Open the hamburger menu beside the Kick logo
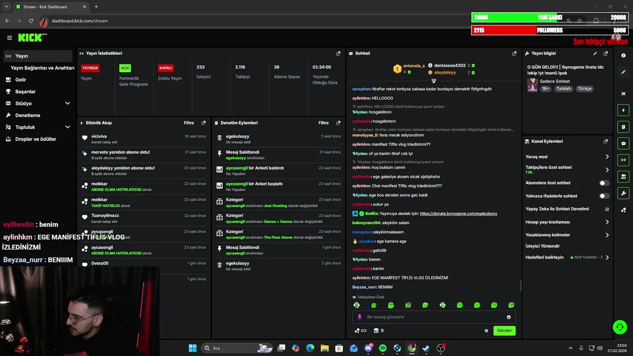This screenshot has width=633, height=356. [x=9, y=38]
